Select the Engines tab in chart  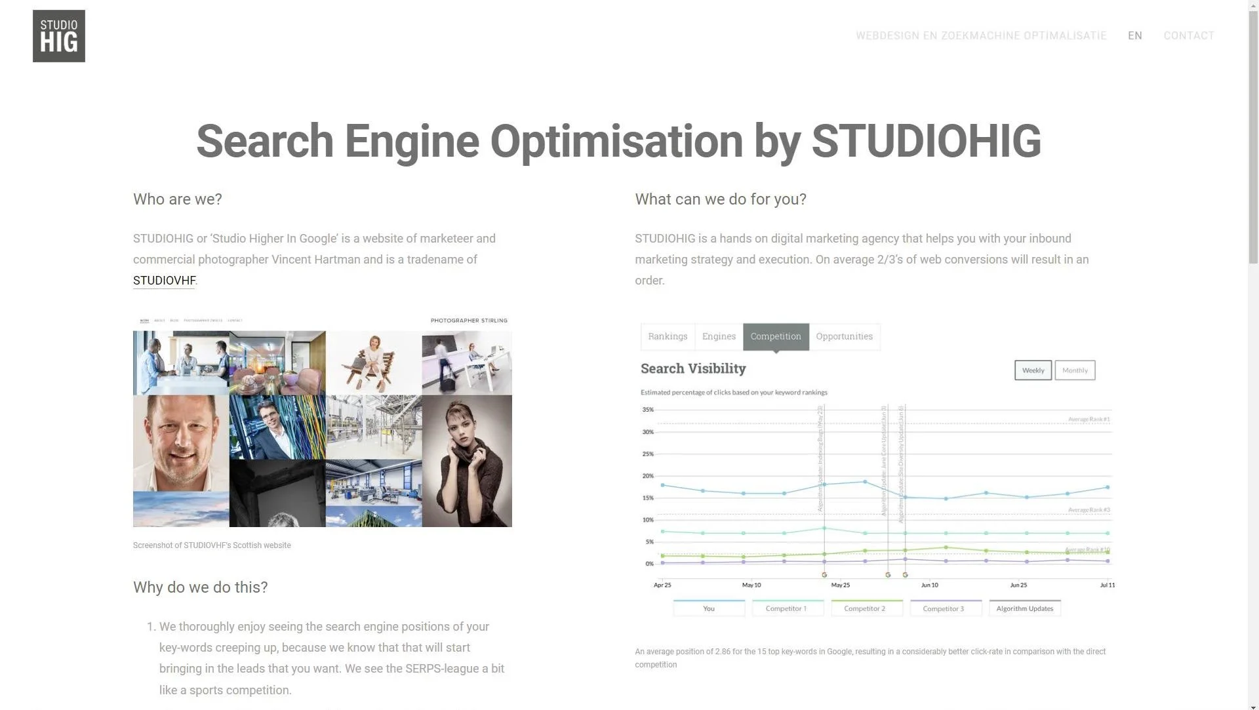[719, 336]
